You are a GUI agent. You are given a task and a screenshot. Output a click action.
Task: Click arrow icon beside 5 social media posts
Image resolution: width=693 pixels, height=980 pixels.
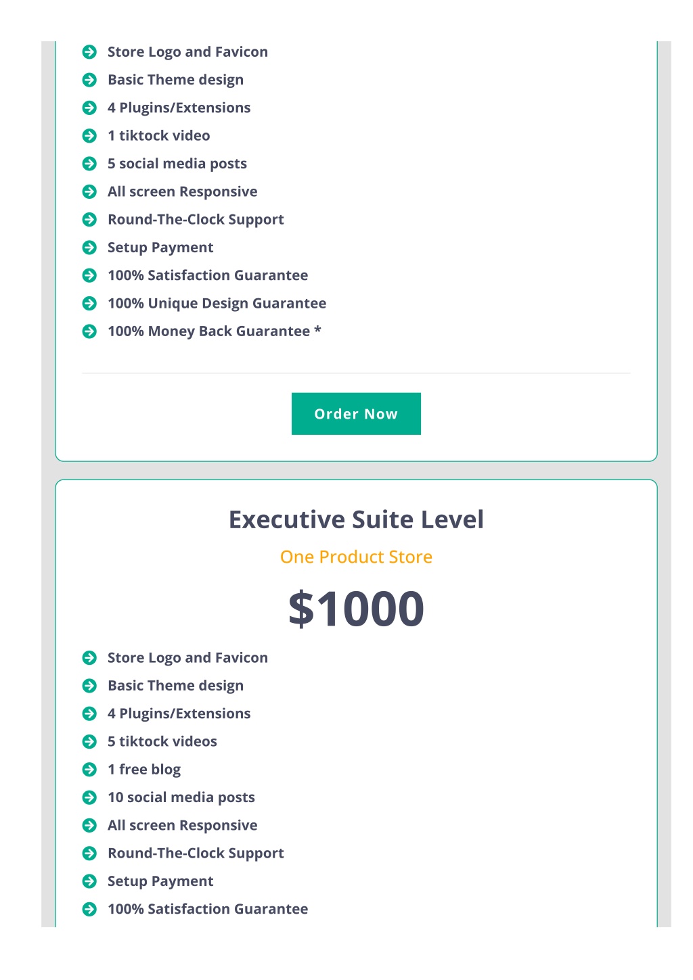[x=89, y=164]
